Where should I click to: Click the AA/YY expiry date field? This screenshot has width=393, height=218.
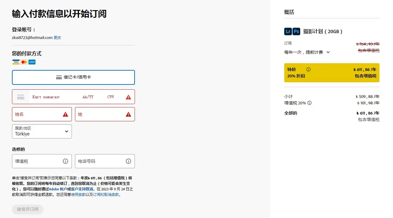point(88,97)
